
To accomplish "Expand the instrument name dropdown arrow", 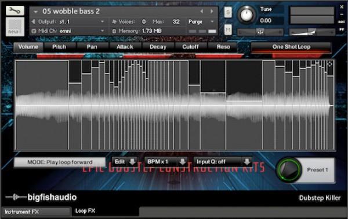I will pyautogui.click(x=35, y=12).
